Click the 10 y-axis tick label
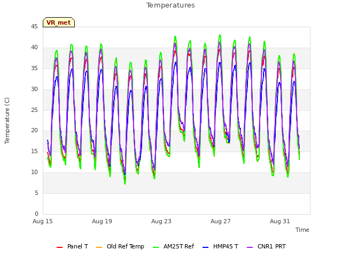The width and height of the screenshot is (342, 257). pos(34,172)
